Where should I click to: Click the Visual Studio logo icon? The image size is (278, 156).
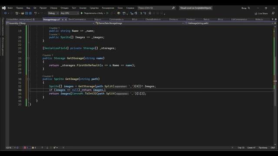[x=4, y=8]
